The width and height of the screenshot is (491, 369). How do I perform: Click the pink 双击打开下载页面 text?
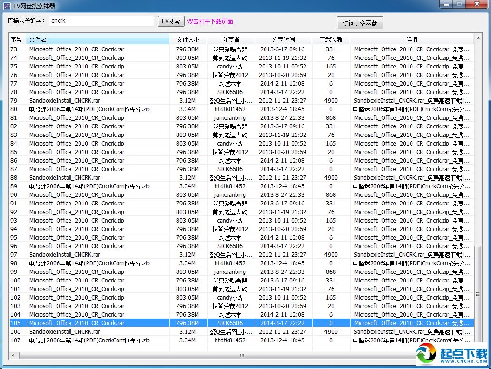tap(210, 21)
